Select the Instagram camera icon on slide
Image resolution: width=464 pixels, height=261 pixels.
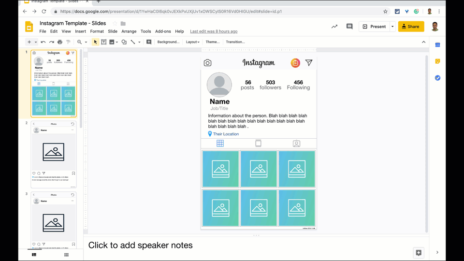point(207,63)
